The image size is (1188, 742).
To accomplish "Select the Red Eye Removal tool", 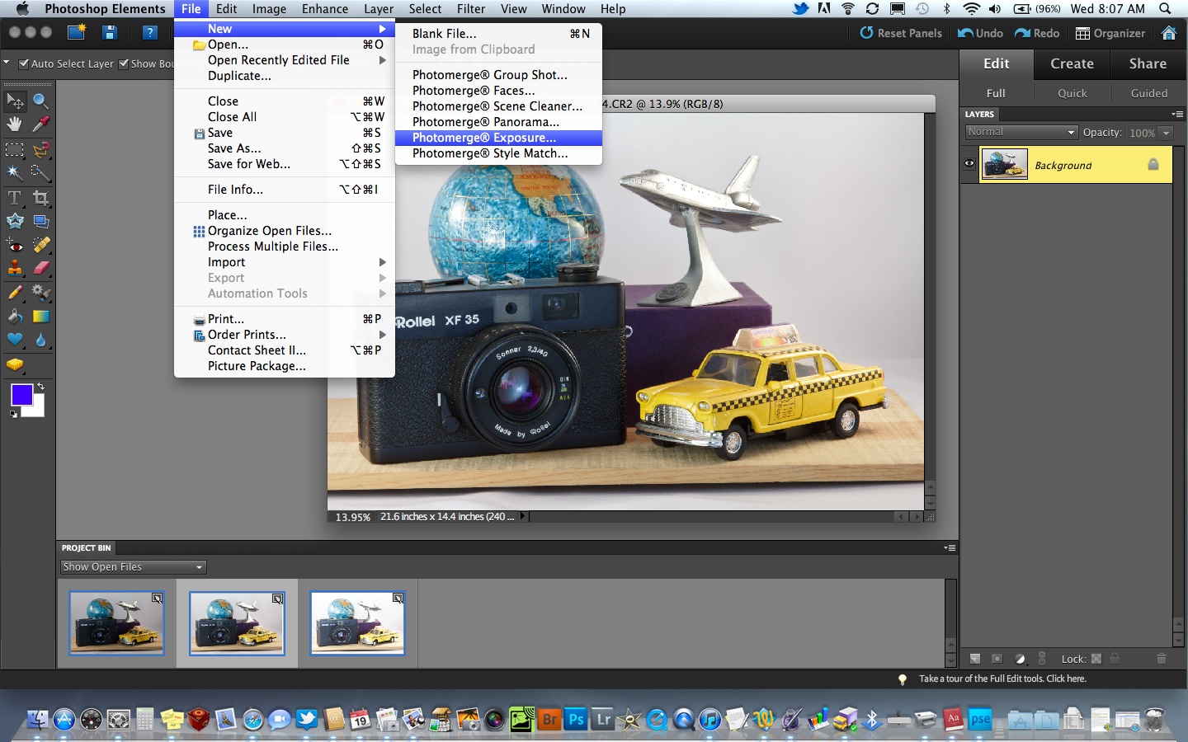I will 15,245.
